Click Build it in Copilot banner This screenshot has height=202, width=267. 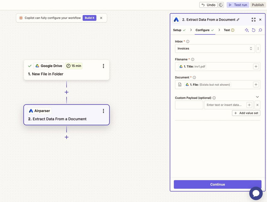90,18
